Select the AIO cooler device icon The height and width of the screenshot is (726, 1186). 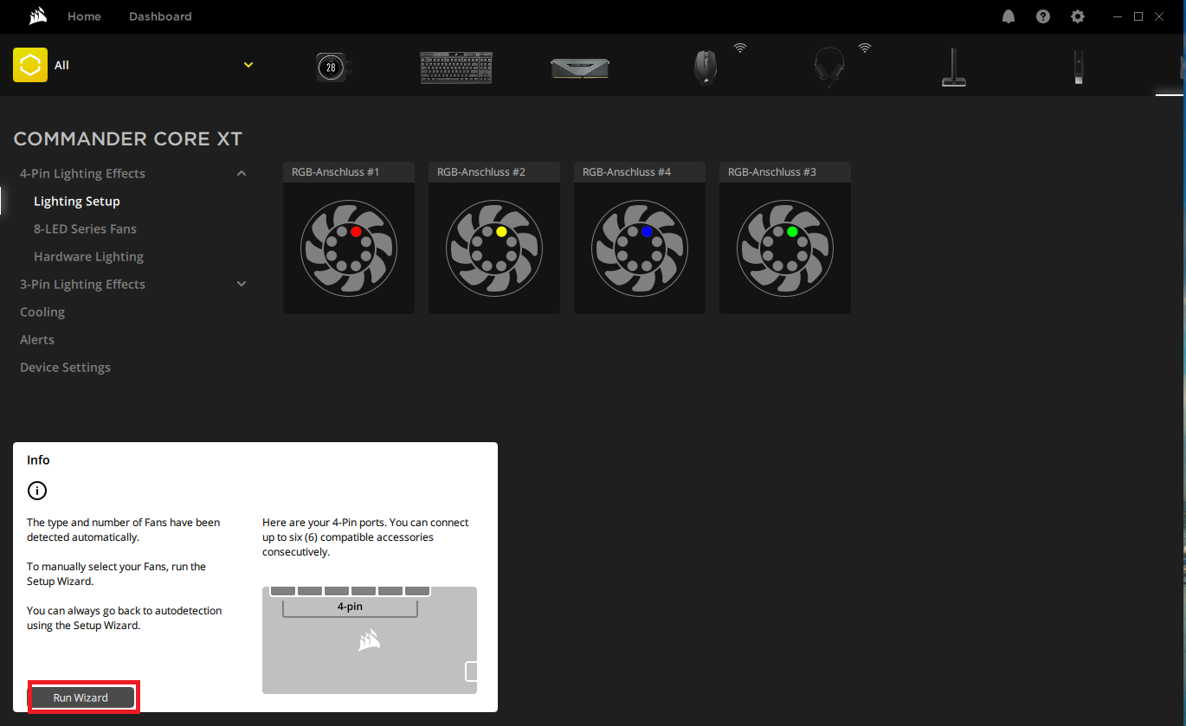pyautogui.click(x=332, y=67)
